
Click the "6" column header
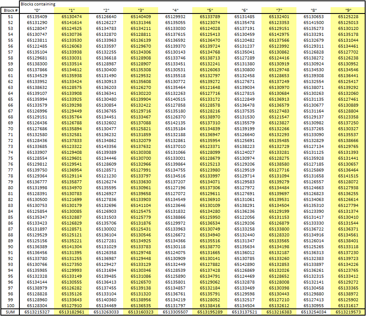point(245,10)
